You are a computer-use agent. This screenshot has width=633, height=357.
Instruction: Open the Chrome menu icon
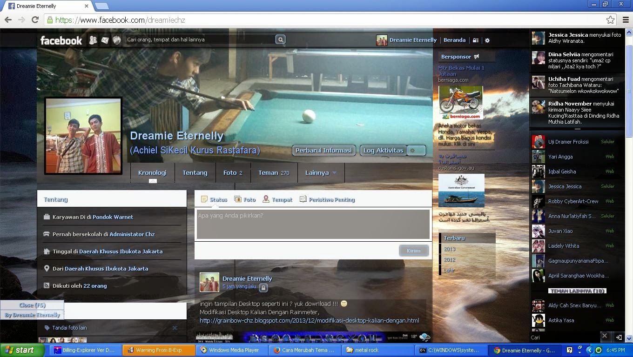pos(625,20)
